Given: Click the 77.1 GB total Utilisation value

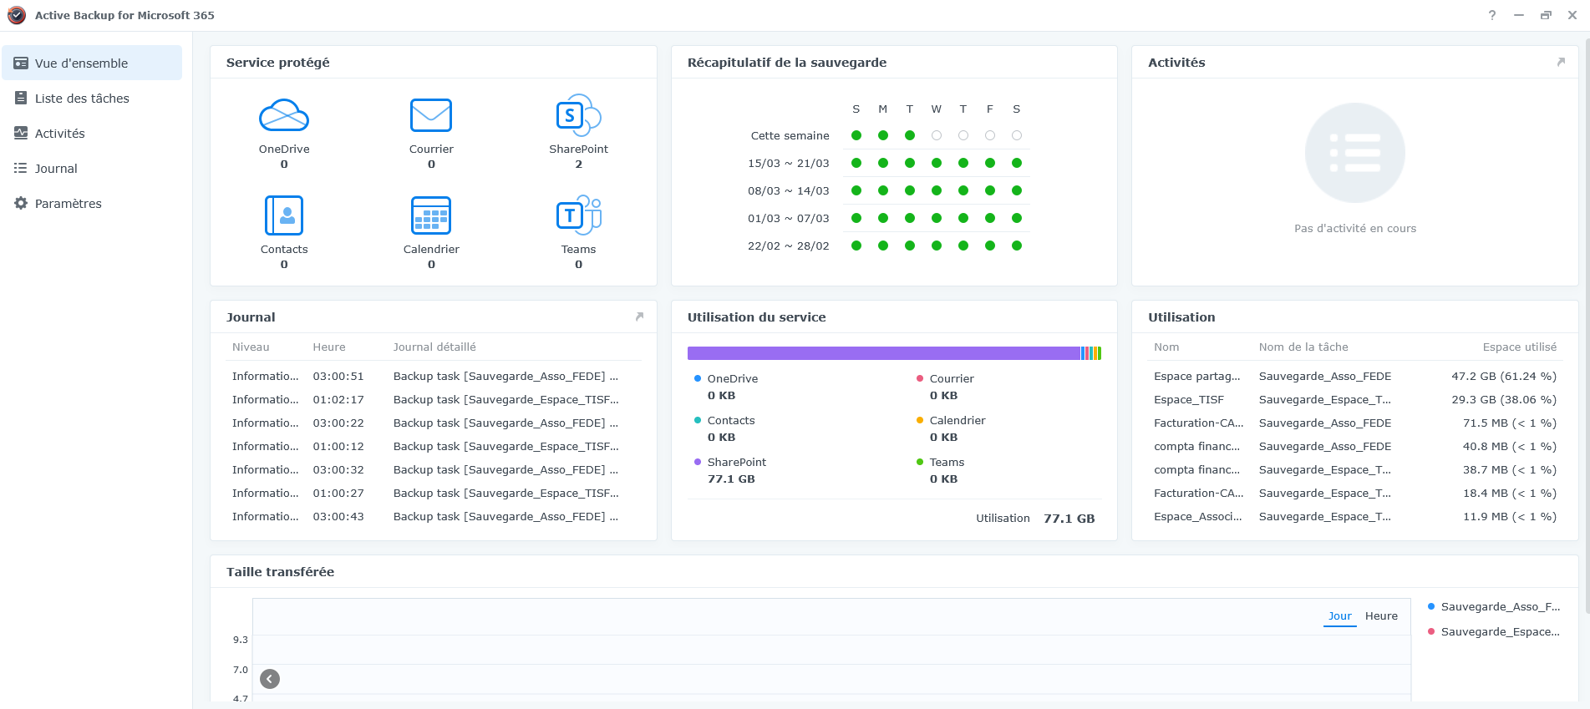Looking at the screenshot, I should (1069, 519).
